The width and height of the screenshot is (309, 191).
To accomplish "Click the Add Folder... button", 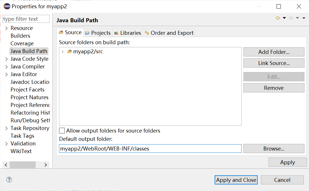I will (274, 52).
